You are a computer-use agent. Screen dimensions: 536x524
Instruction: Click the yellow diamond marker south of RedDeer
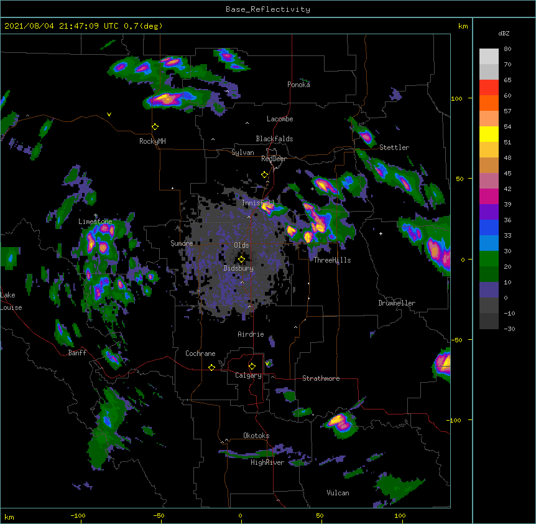pos(265,175)
